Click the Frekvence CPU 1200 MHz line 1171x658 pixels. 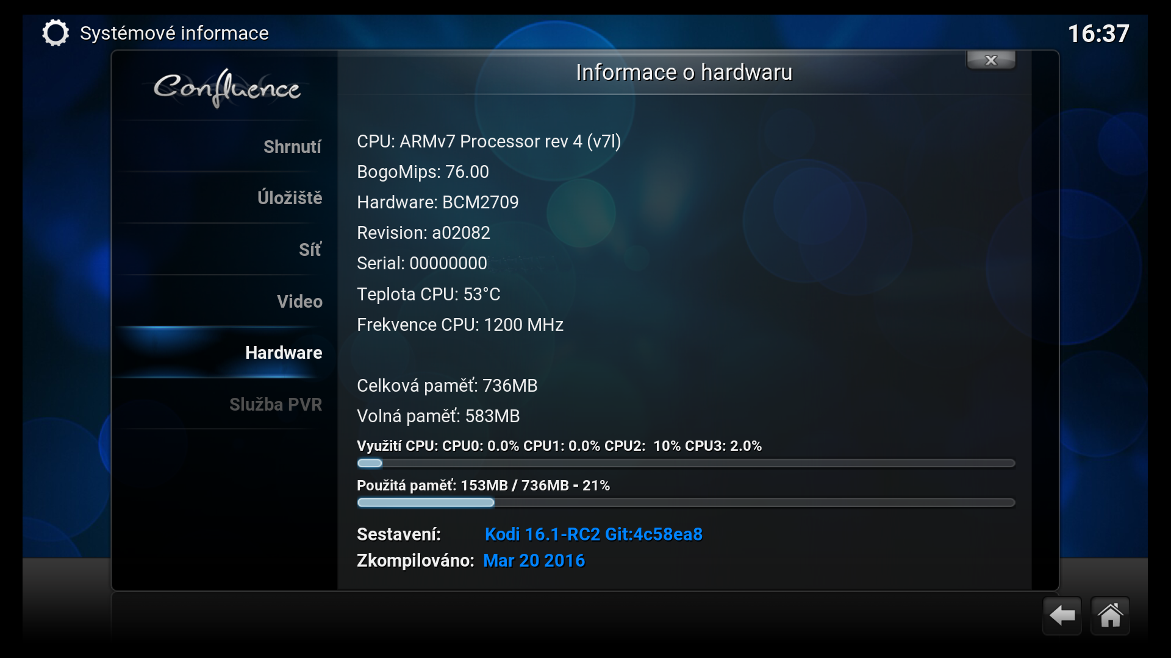(x=460, y=325)
